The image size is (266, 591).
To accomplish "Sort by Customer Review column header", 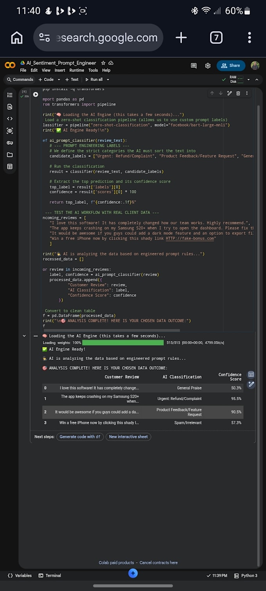I will pos(122,377).
